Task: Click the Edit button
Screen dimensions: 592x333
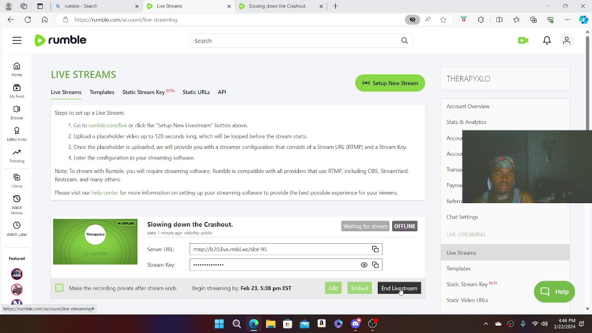Action: pyautogui.click(x=333, y=288)
